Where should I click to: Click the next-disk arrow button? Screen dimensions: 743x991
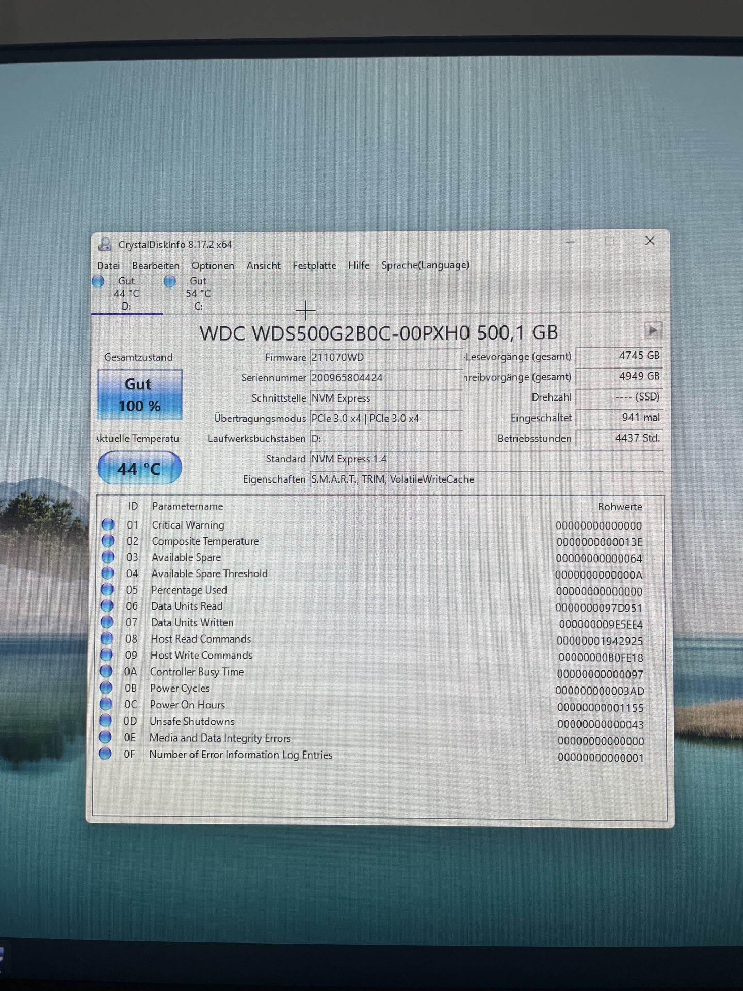click(653, 330)
